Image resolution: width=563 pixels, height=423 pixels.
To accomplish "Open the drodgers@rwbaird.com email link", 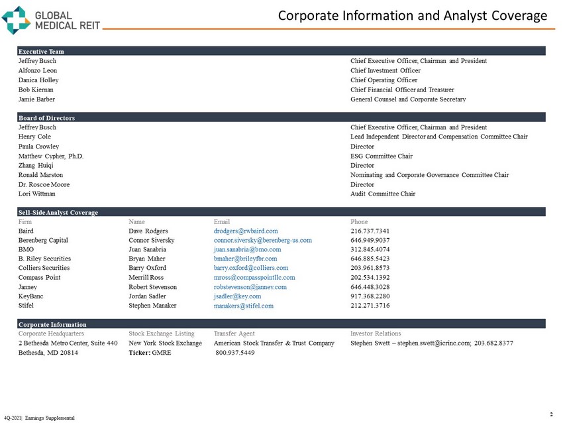I will [x=241, y=231].
